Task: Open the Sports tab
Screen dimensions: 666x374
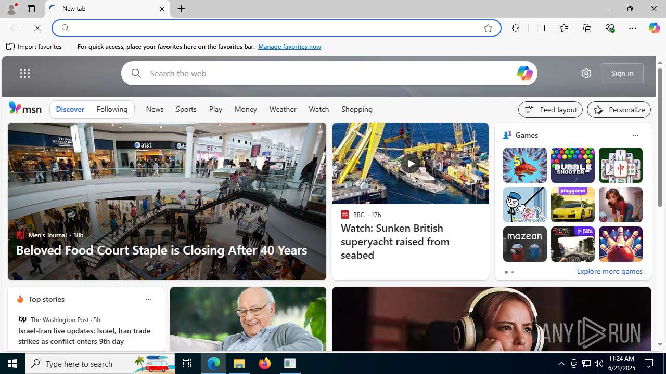Action: click(x=186, y=110)
